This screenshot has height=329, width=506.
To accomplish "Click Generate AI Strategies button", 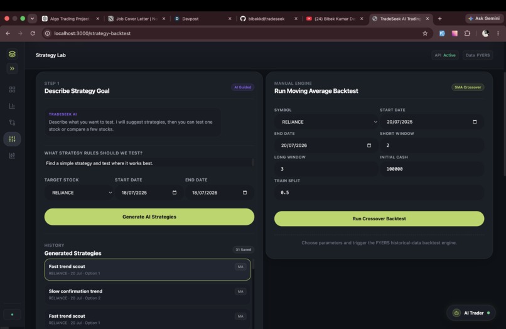I will coord(149,217).
